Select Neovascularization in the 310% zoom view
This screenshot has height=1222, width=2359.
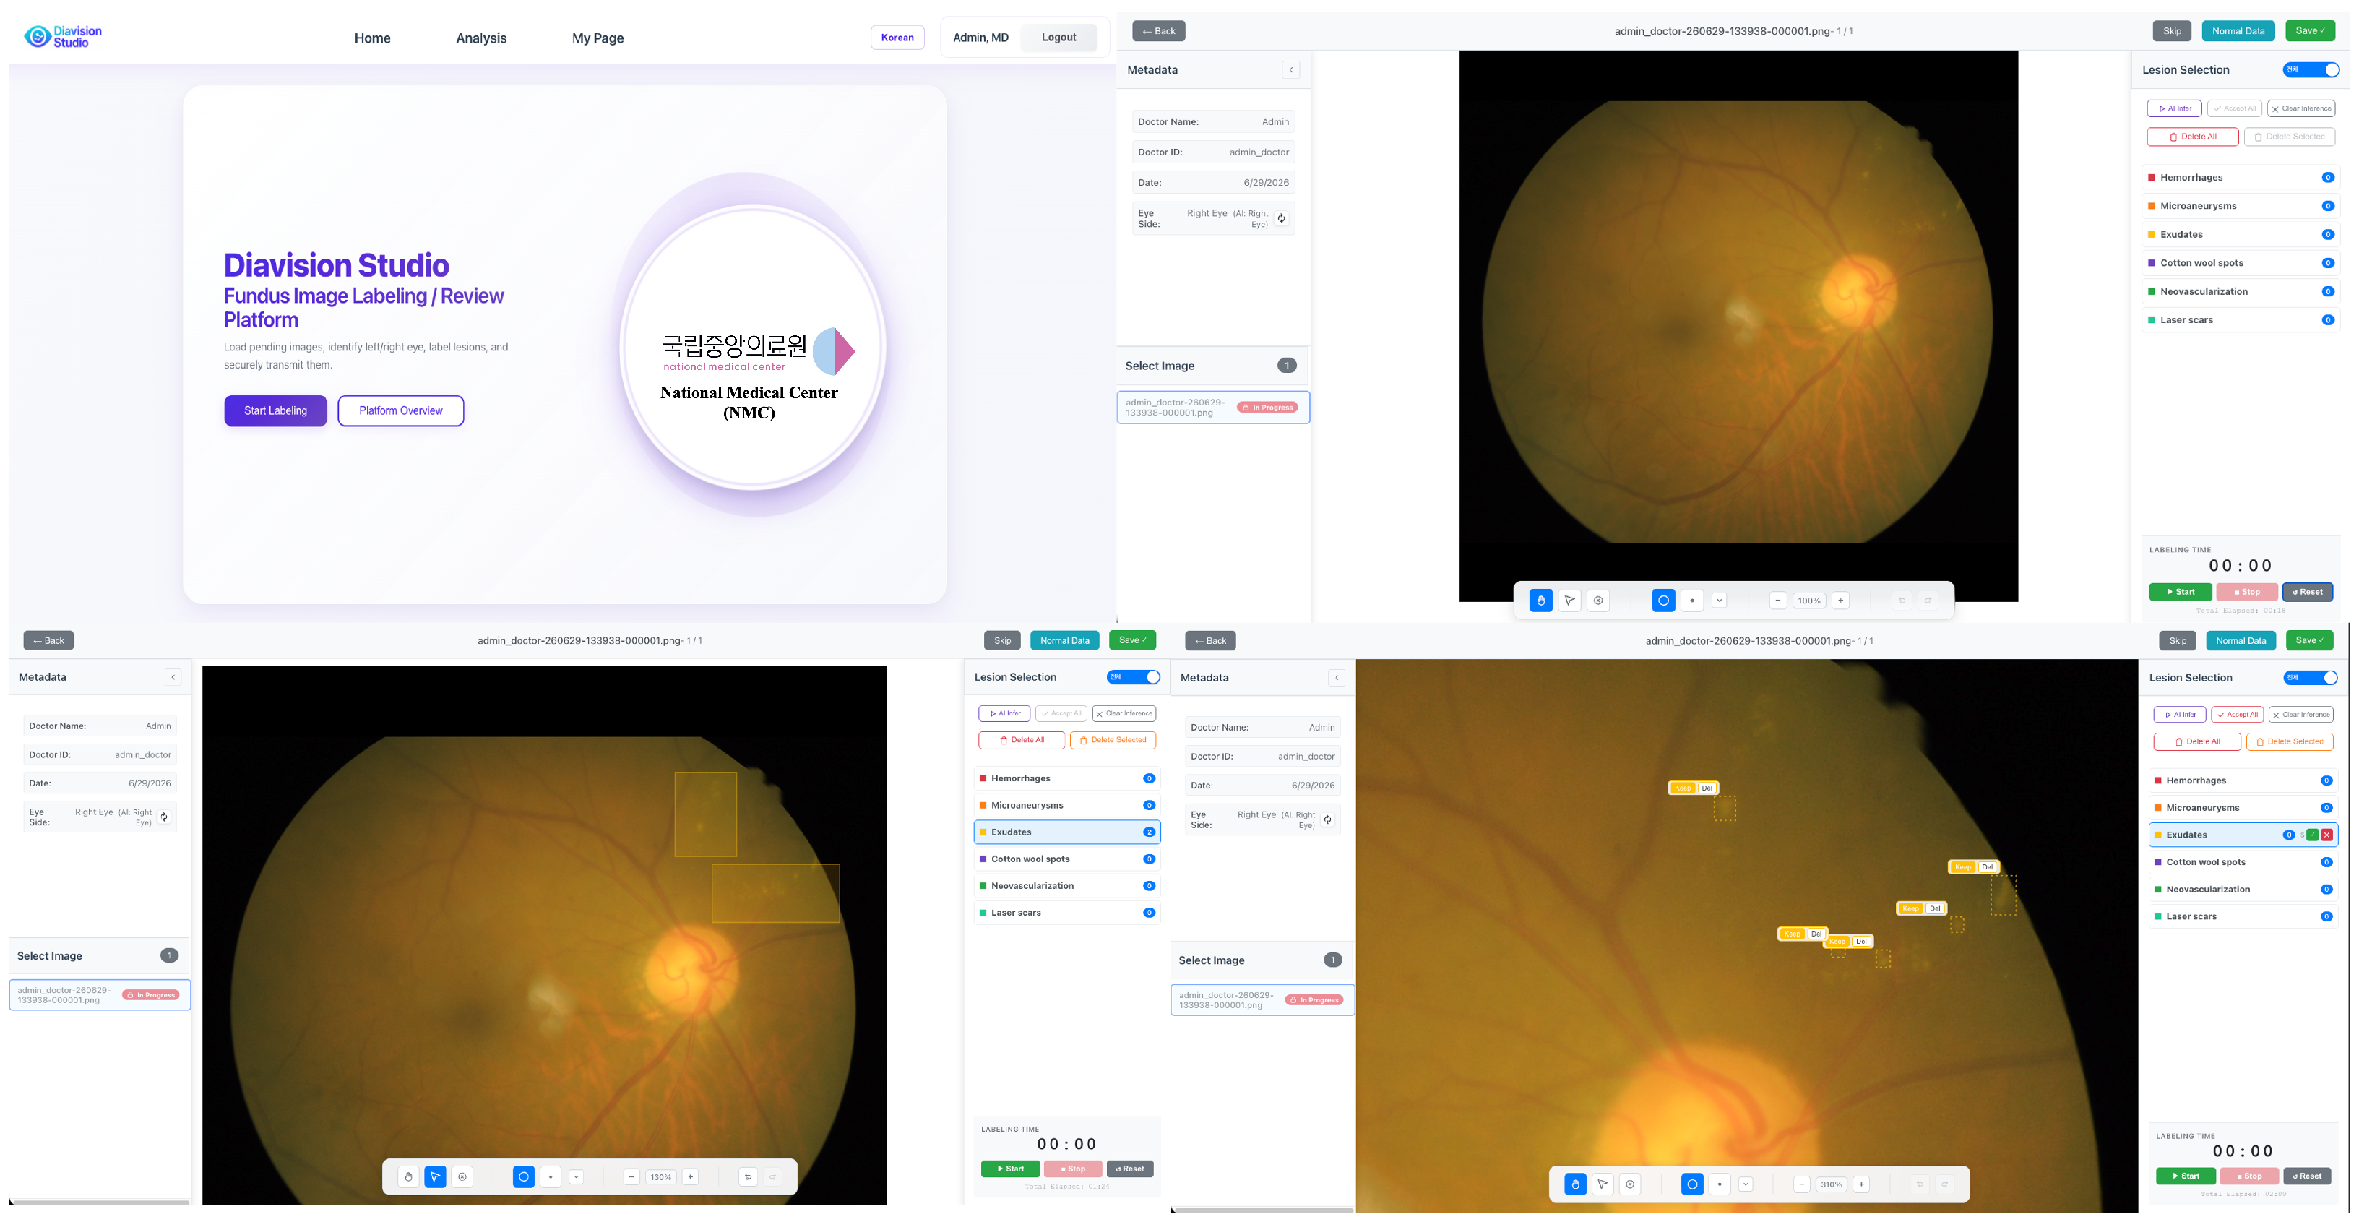[x=2243, y=890]
